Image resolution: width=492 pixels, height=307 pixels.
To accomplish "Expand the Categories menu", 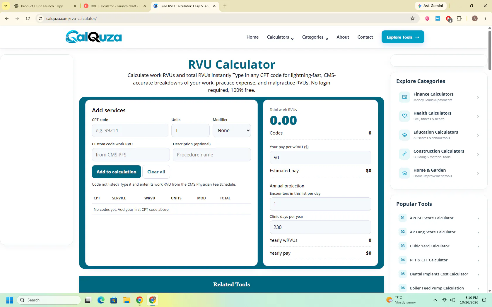I will coord(315,37).
